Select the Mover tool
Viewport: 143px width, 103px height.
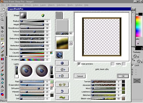pos(2,31)
